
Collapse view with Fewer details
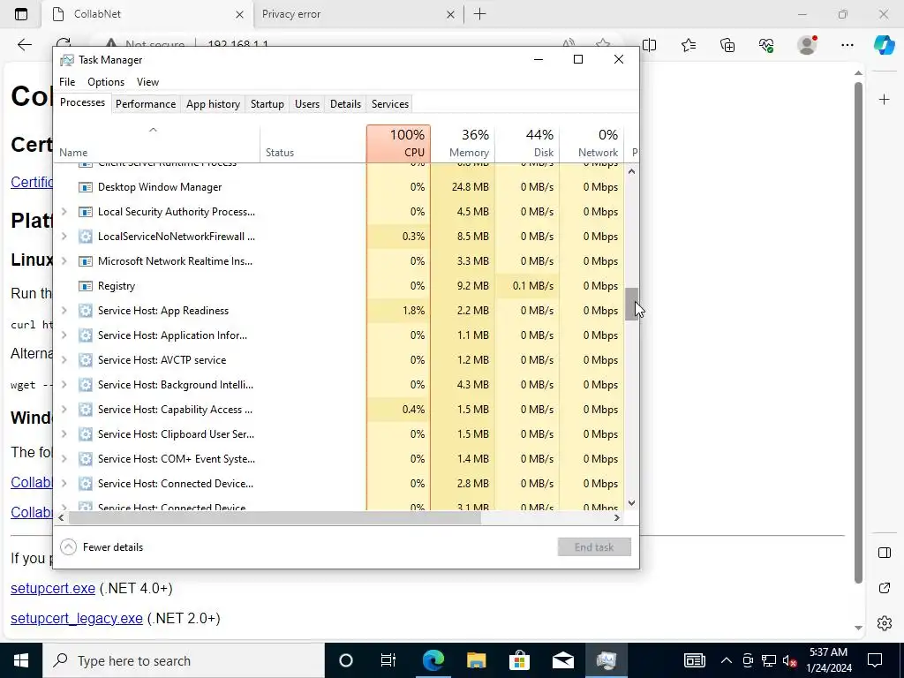point(102,547)
